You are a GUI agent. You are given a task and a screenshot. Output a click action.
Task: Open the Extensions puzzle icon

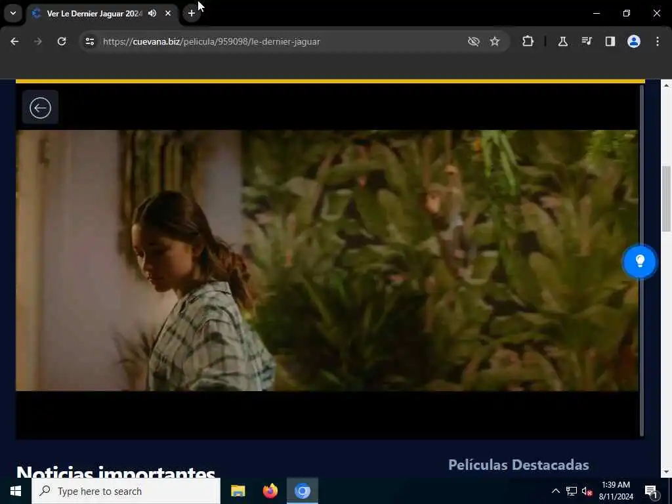[x=528, y=41]
